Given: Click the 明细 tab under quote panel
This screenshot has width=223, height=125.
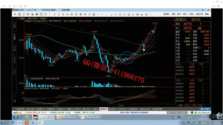Looking at the screenshot, I should (x=180, y=105).
